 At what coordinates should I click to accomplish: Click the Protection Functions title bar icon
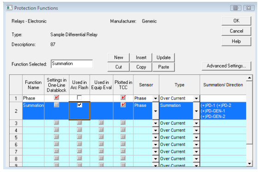9,8
